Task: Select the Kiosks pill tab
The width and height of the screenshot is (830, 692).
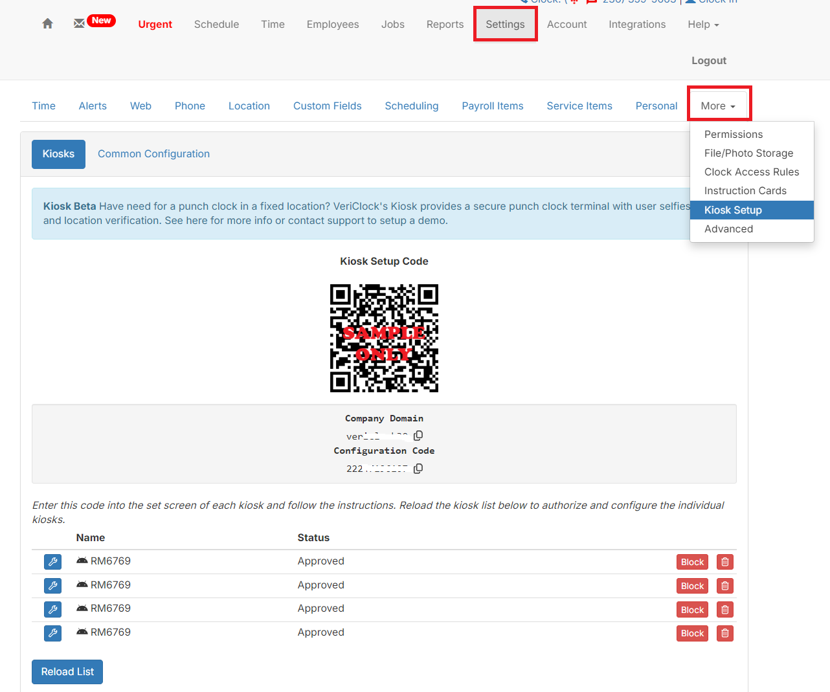Action: [58, 154]
